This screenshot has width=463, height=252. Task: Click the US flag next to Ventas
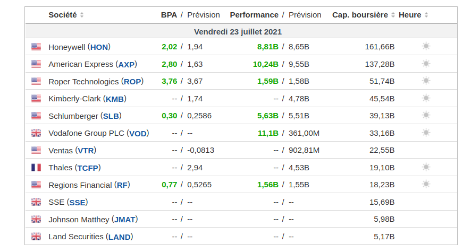(x=36, y=150)
